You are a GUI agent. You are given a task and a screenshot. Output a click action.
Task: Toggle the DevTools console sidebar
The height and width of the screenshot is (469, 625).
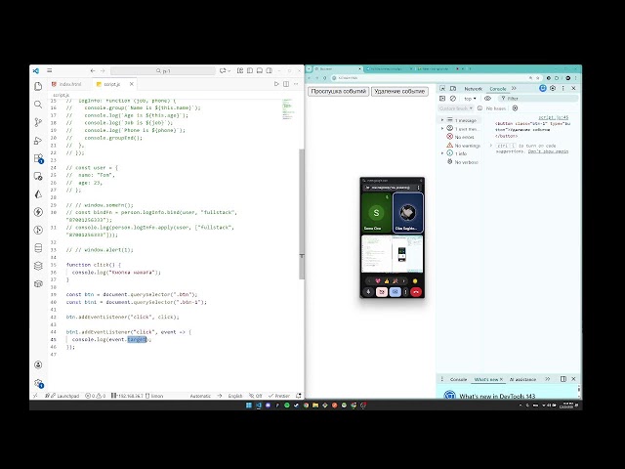(442, 98)
